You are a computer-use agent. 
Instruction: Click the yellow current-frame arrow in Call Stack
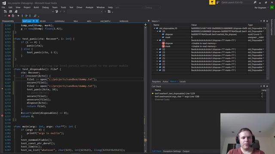point(153,93)
